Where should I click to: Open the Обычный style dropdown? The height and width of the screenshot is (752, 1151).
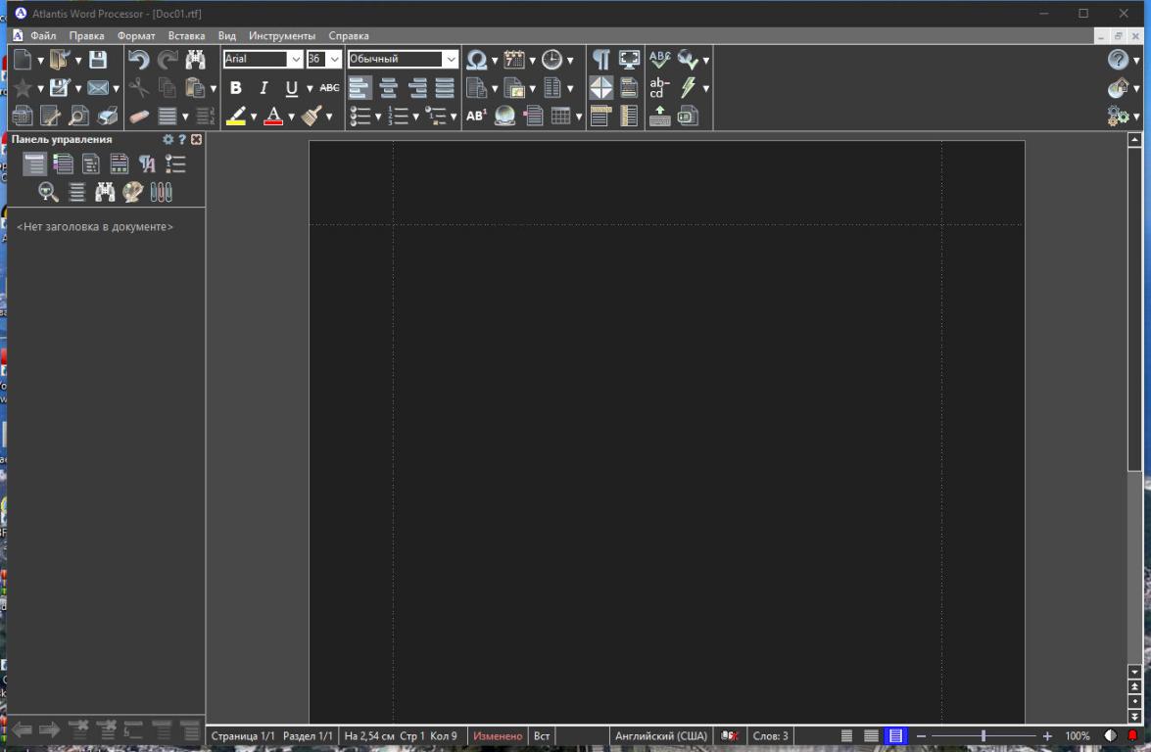coord(451,59)
